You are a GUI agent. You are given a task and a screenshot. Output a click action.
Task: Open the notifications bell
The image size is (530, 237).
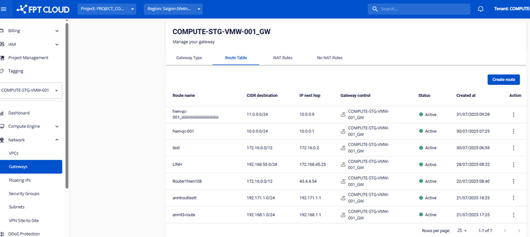480,9
